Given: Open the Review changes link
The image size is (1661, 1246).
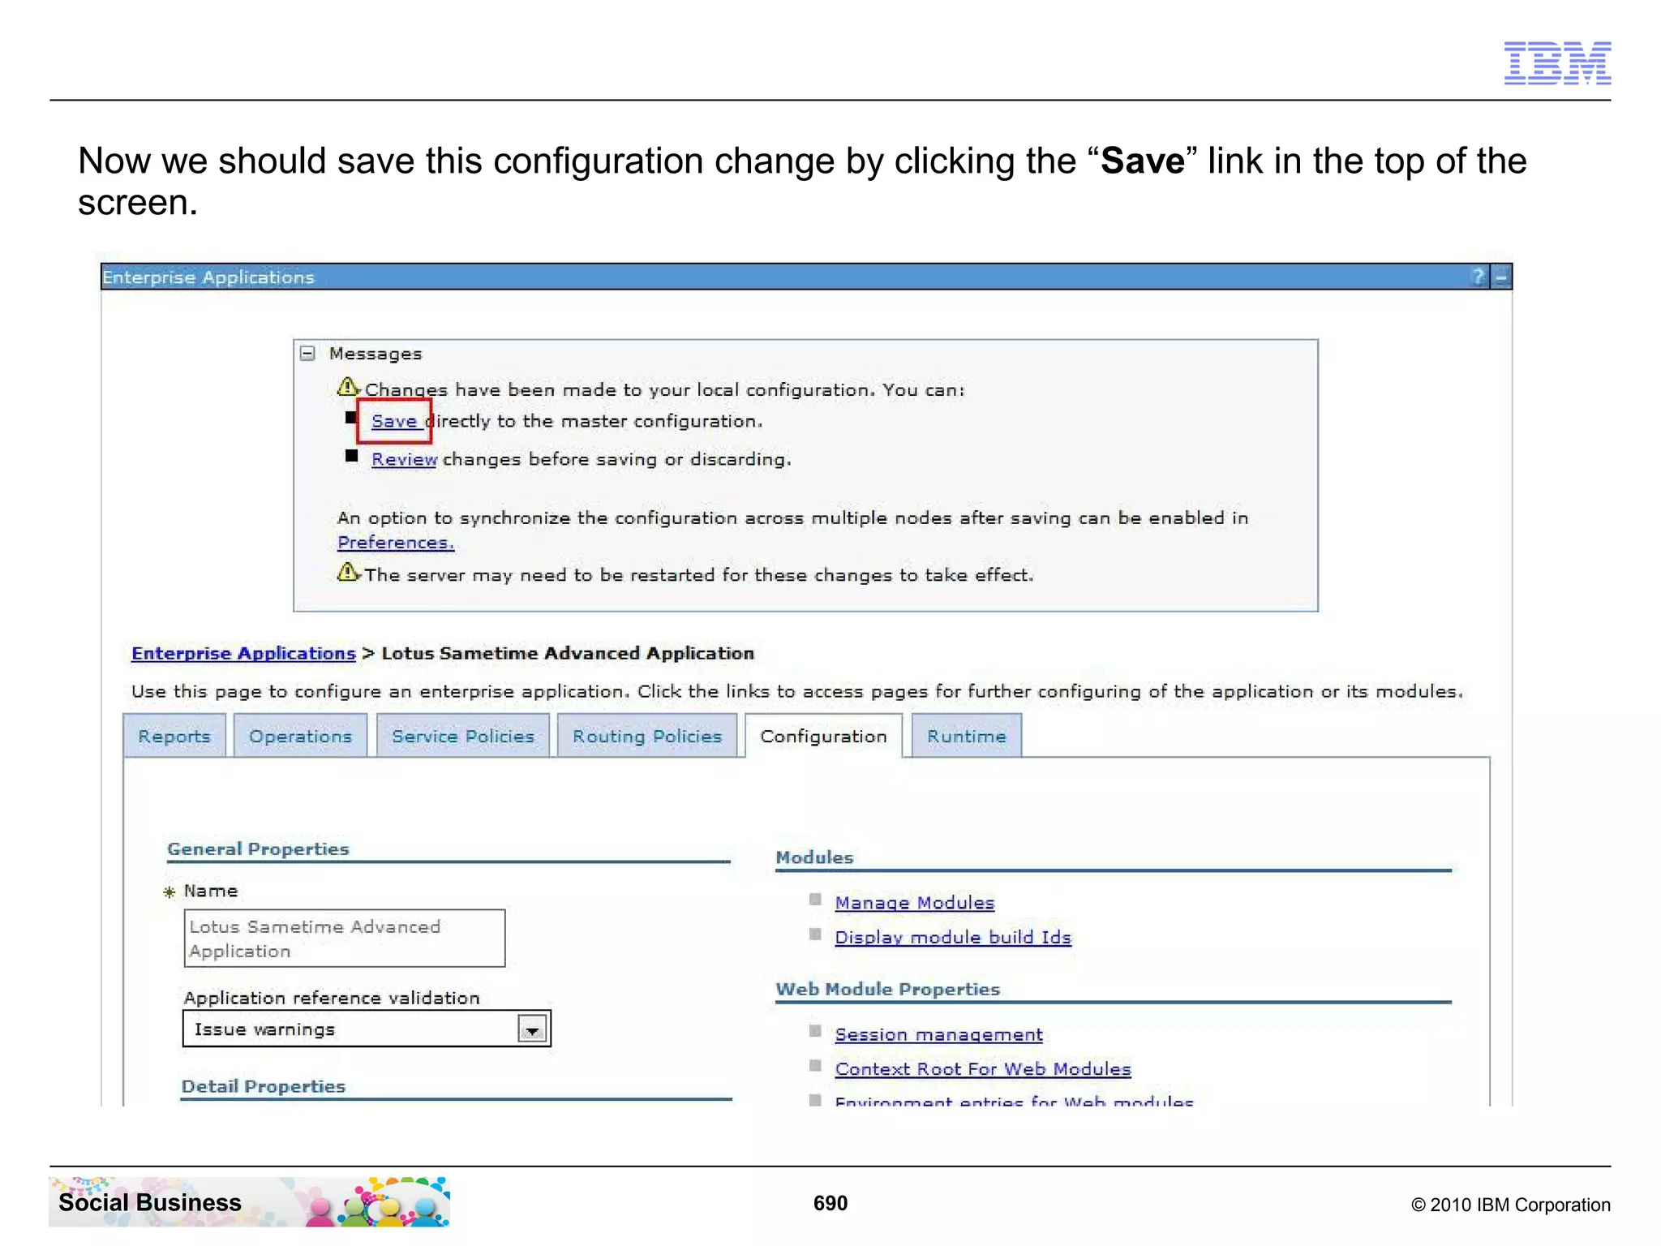Looking at the screenshot, I should click(x=404, y=459).
